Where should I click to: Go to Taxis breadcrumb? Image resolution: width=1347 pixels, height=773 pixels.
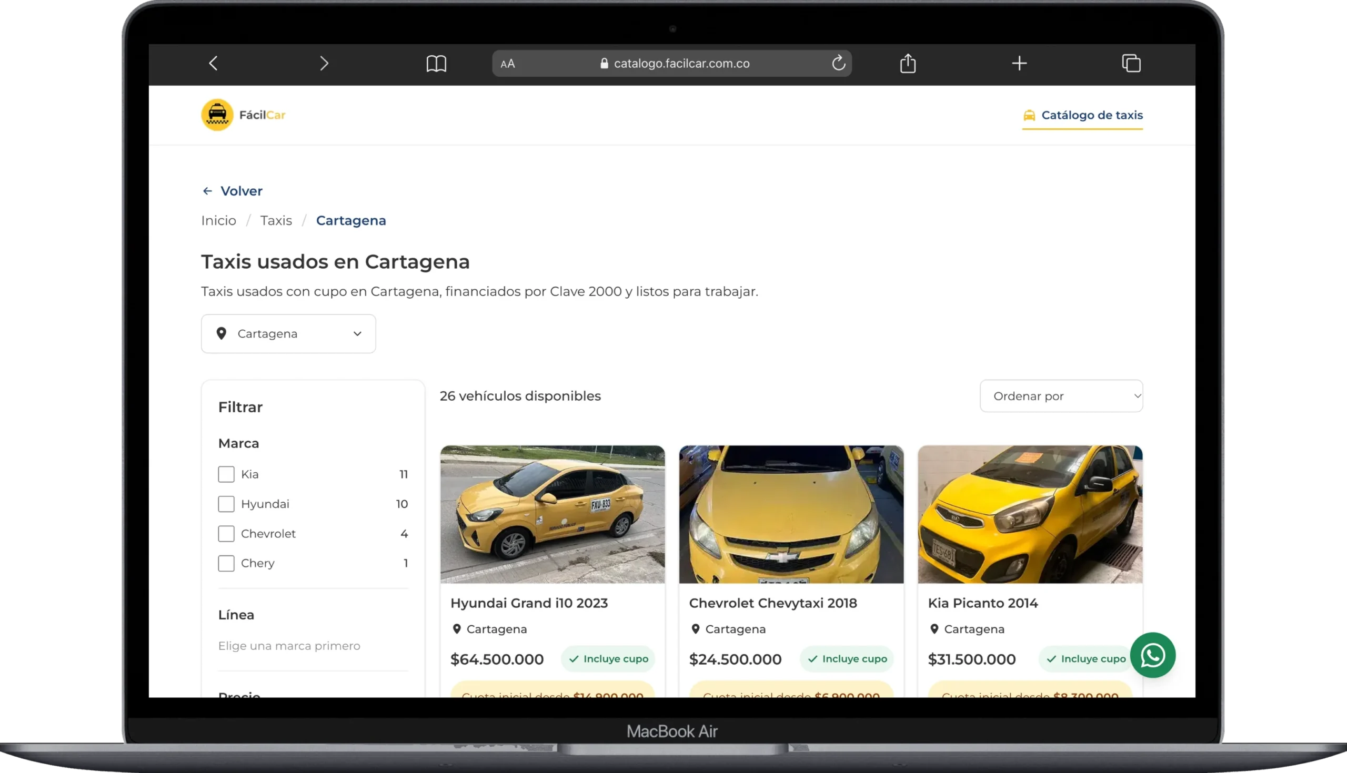click(x=276, y=220)
